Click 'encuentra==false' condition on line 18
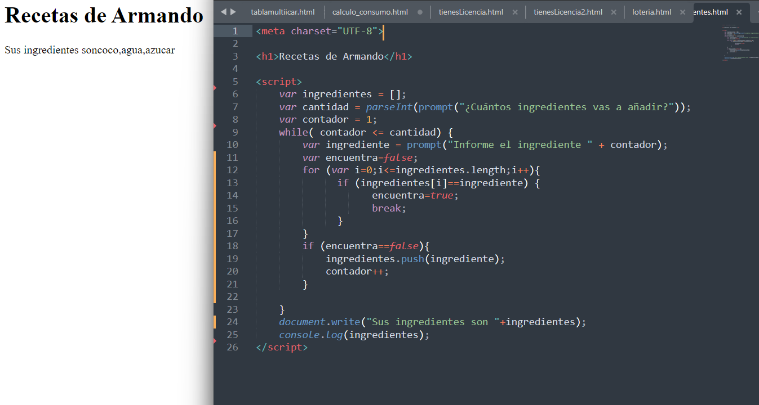Image resolution: width=759 pixels, height=405 pixels. 372,246
